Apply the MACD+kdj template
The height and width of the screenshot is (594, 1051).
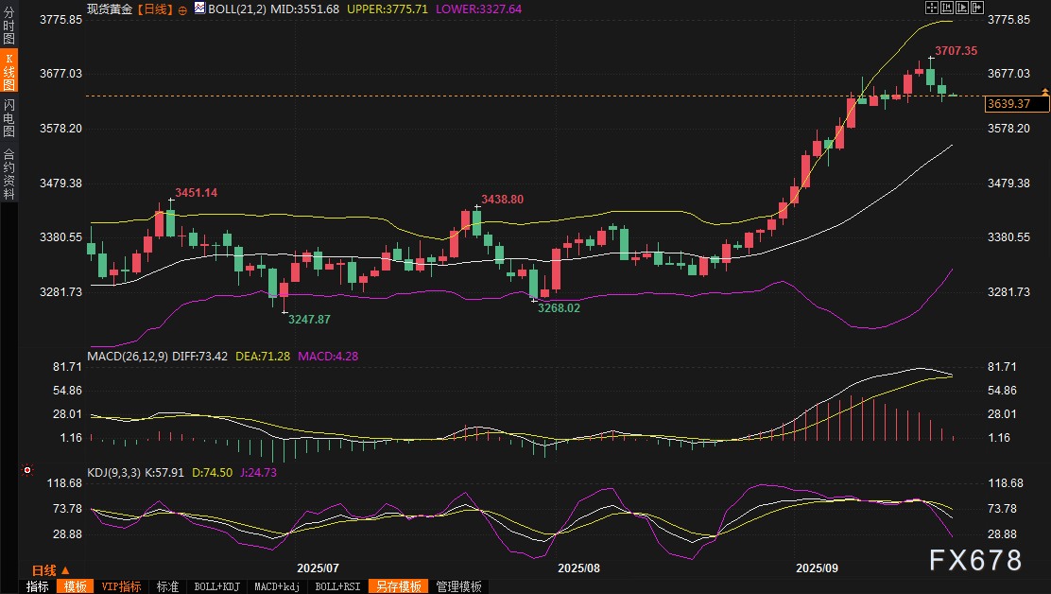tap(277, 586)
